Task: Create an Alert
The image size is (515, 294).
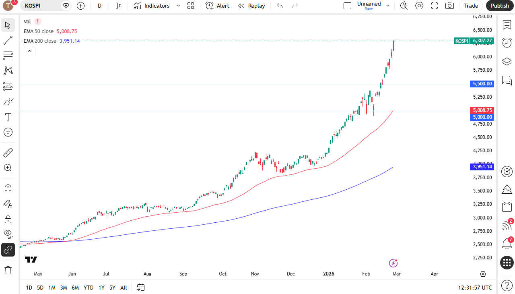Action: 217,6
